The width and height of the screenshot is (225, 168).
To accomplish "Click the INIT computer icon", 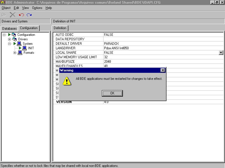I will 24,48.
